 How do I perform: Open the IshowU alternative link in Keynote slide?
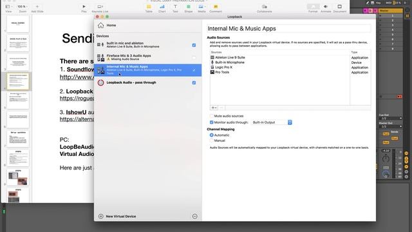(77, 119)
